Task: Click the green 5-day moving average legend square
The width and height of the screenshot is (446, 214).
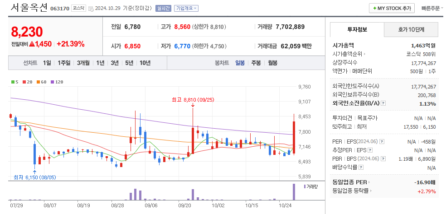Action: [x=13, y=82]
